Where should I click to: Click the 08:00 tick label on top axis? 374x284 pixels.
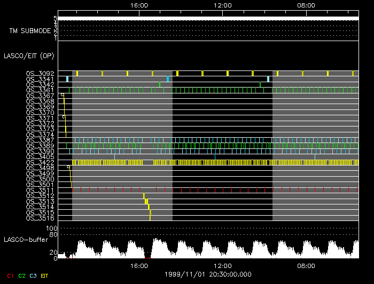(x=306, y=5)
